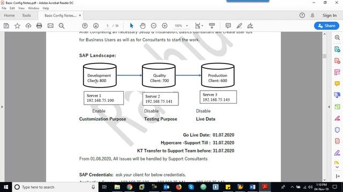This screenshot has height=192, width=343.
Task: Open the notifications bell
Action: [312, 15]
